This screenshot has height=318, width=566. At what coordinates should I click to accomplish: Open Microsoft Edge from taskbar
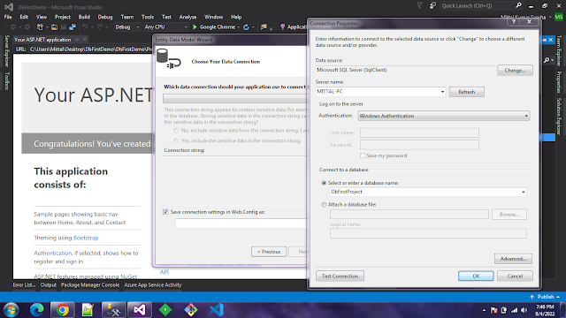tap(37, 310)
